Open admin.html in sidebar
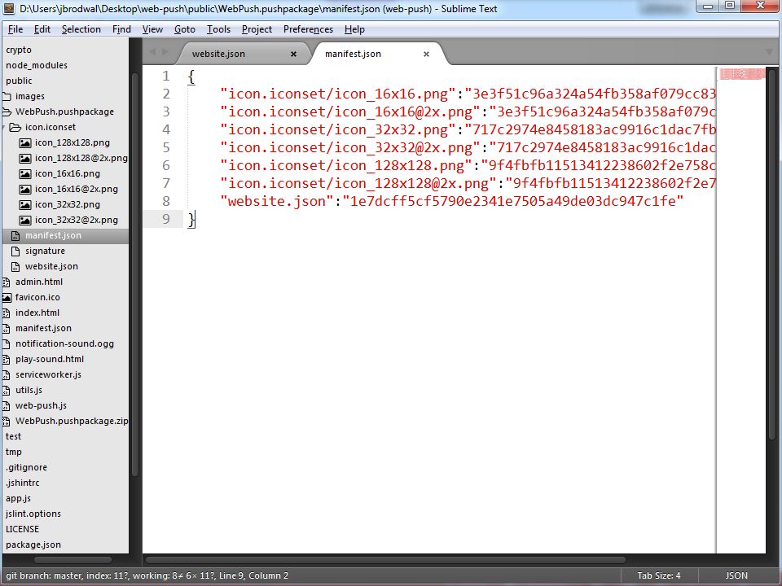Screen dimensions: 782x586 [x=39, y=282]
